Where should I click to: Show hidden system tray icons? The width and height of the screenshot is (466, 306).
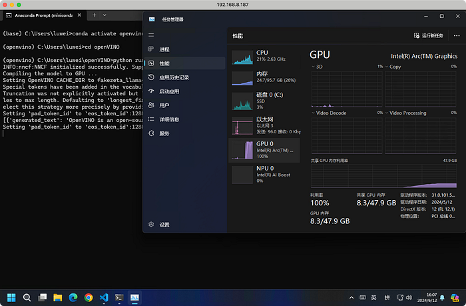(x=351, y=297)
